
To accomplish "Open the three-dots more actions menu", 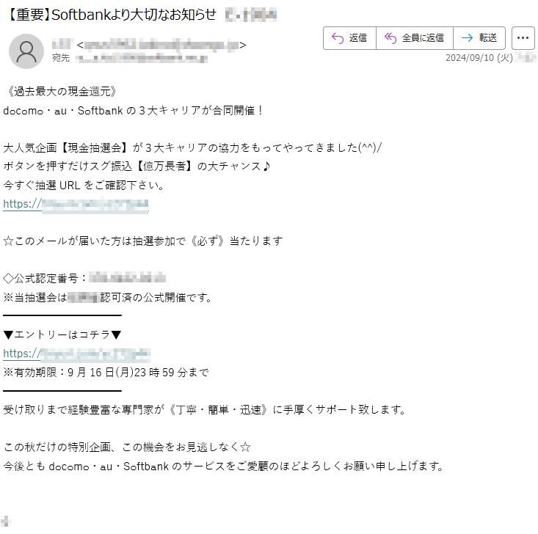I will coord(523,38).
